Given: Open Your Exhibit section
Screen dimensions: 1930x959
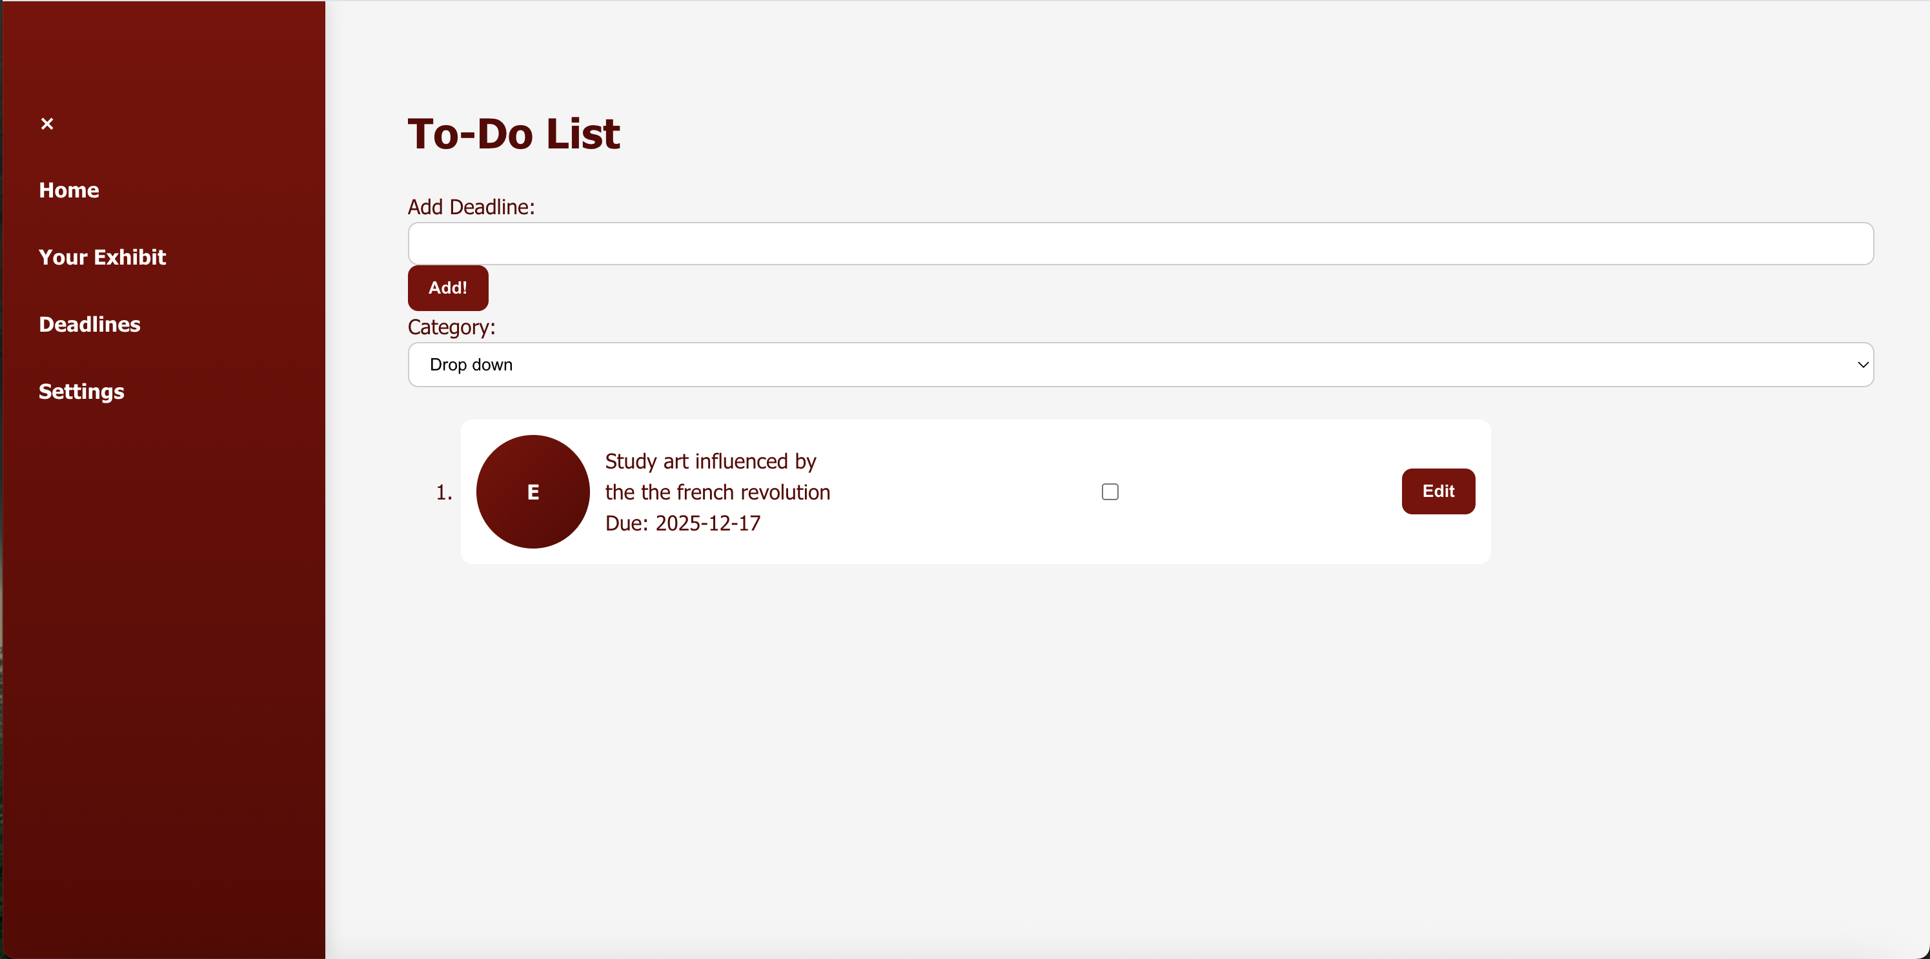Looking at the screenshot, I should [102, 257].
